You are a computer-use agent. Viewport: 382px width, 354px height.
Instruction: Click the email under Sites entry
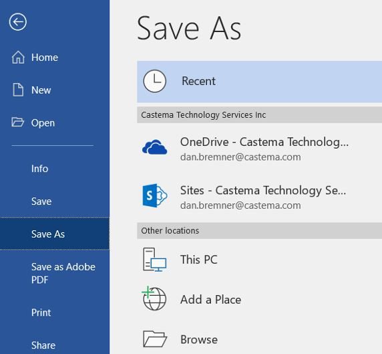click(x=240, y=205)
